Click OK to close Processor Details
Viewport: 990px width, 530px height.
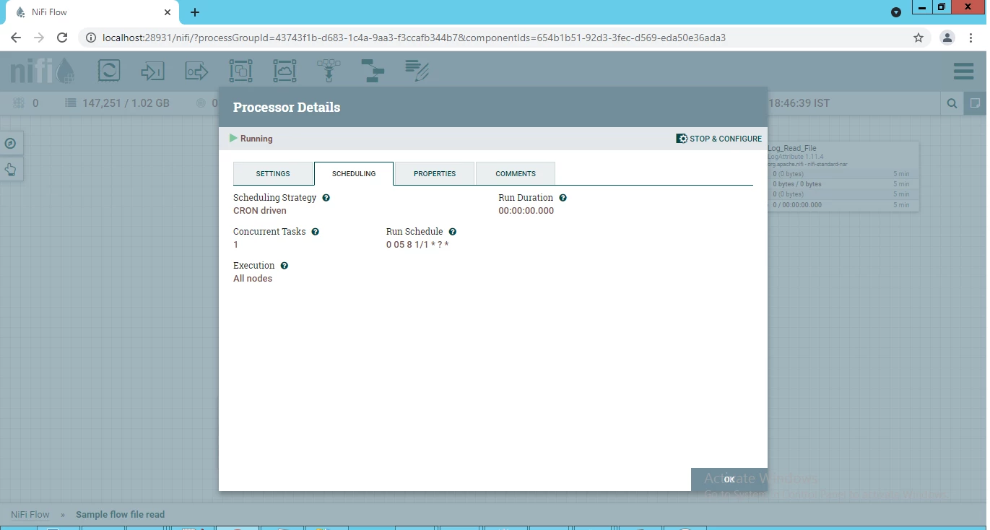click(x=729, y=479)
